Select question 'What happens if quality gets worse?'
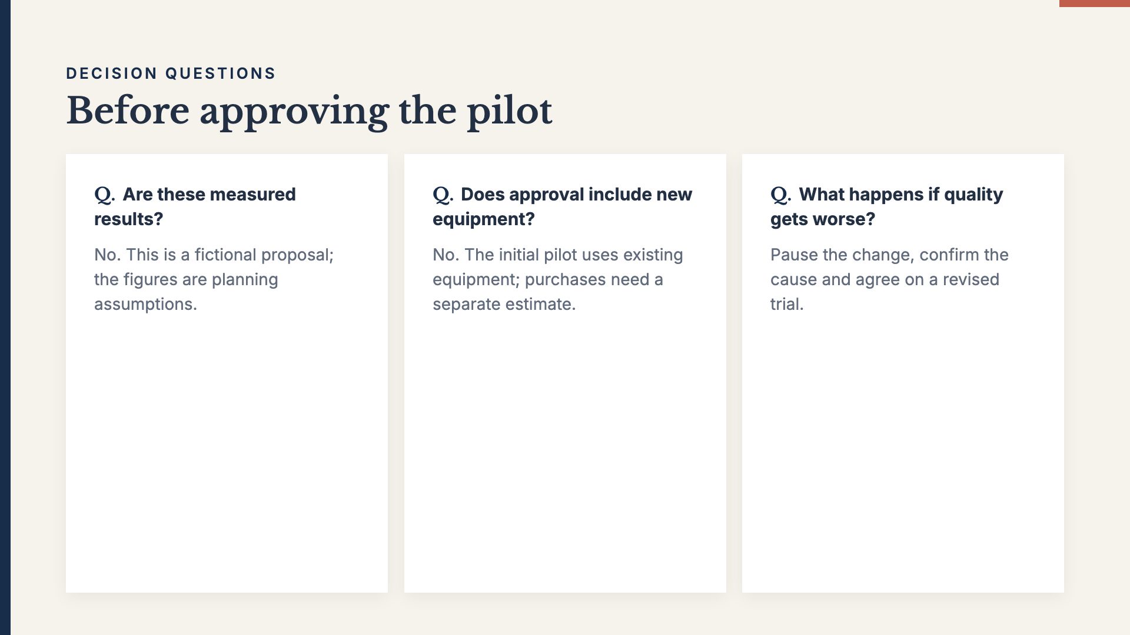Viewport: 1130px width, 635px height. point(887,206)
